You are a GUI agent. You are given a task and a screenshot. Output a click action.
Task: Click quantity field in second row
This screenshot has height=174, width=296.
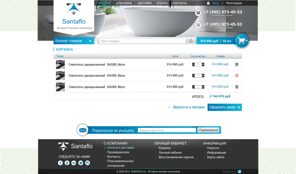pyautogui.click(x=198, y=76)
